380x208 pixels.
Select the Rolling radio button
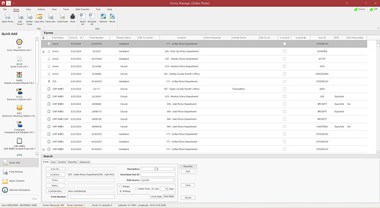pyautogui.click(x=121, y=191)
